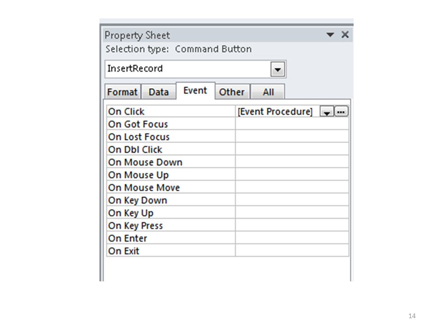Switch to the Data tab

point(159,92)
